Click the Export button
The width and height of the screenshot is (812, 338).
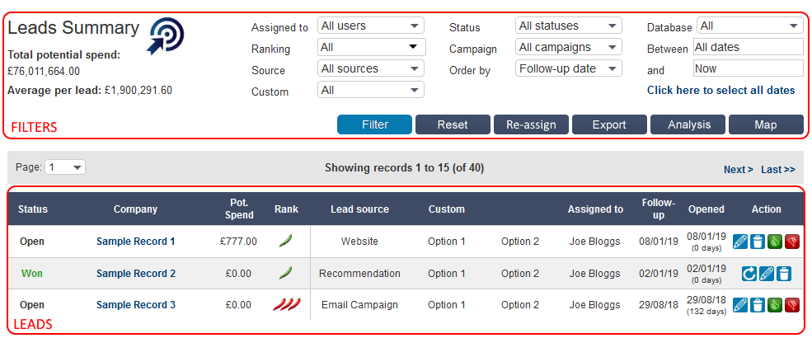[610, 125]
